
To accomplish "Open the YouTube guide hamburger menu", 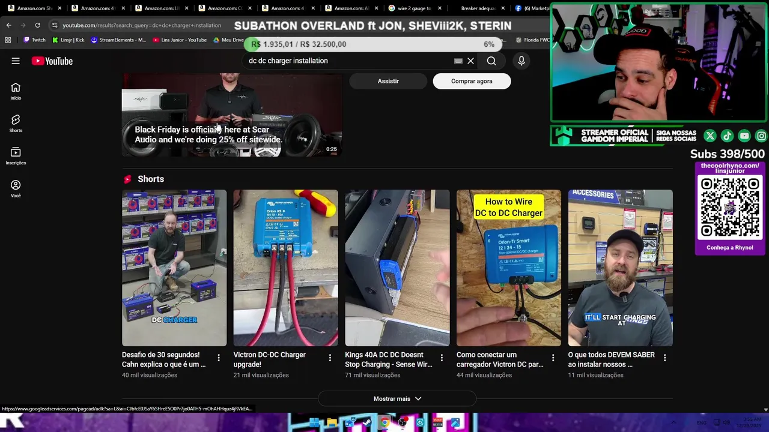I will click(x=16, y=61).
